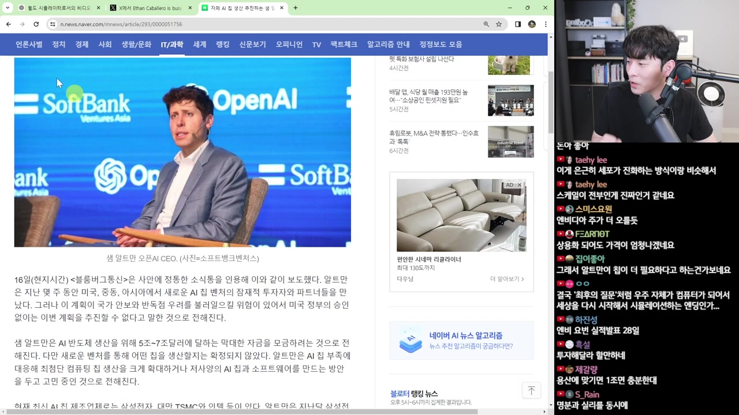This screenshot has width=739, height=415.
Task: Click the 집이좋아 chat username
Action: (589, 259)
